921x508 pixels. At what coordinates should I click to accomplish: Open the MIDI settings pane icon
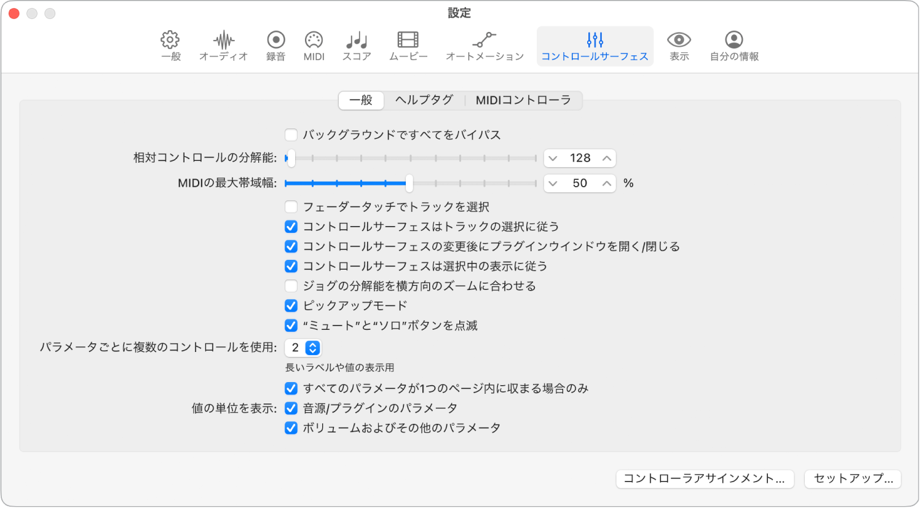[314, 46]
